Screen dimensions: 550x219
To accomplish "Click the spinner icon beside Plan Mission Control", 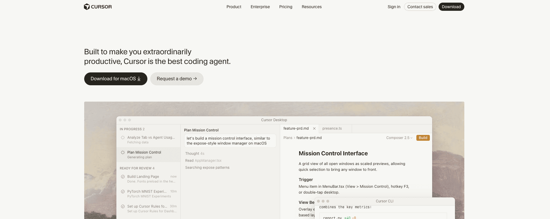I will (123, 152).
